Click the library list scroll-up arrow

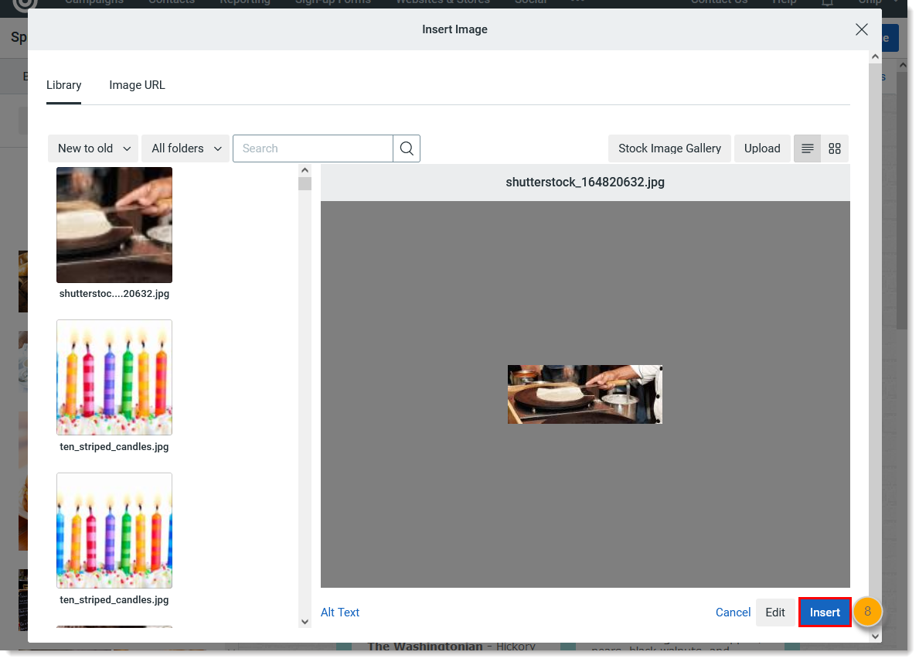point(305,171)
